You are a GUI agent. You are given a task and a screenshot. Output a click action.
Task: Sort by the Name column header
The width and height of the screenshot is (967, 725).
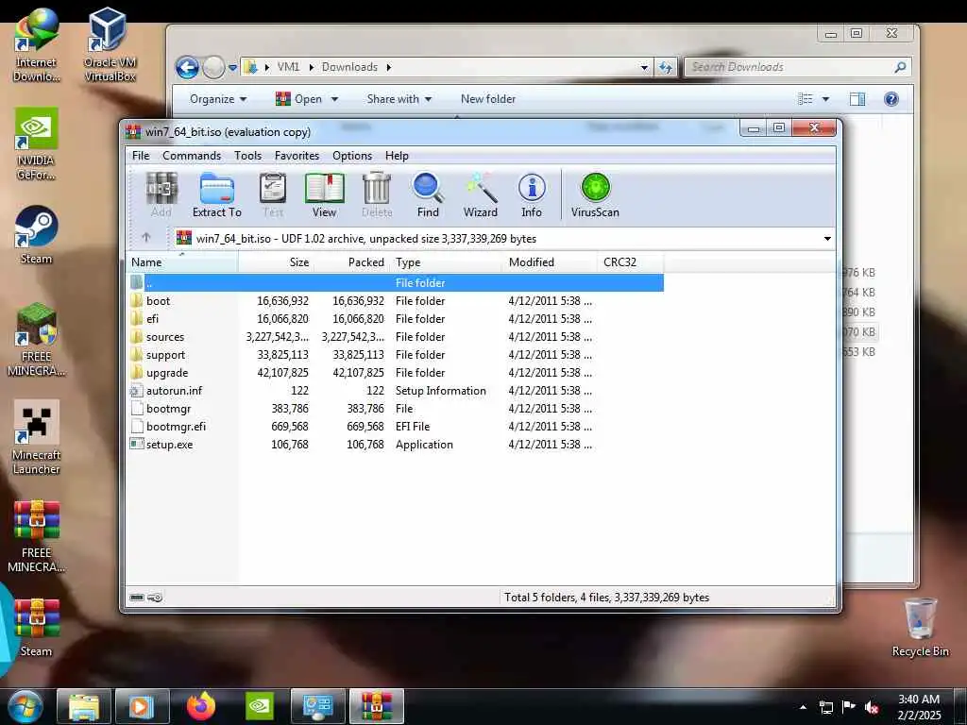click(182, 262)
